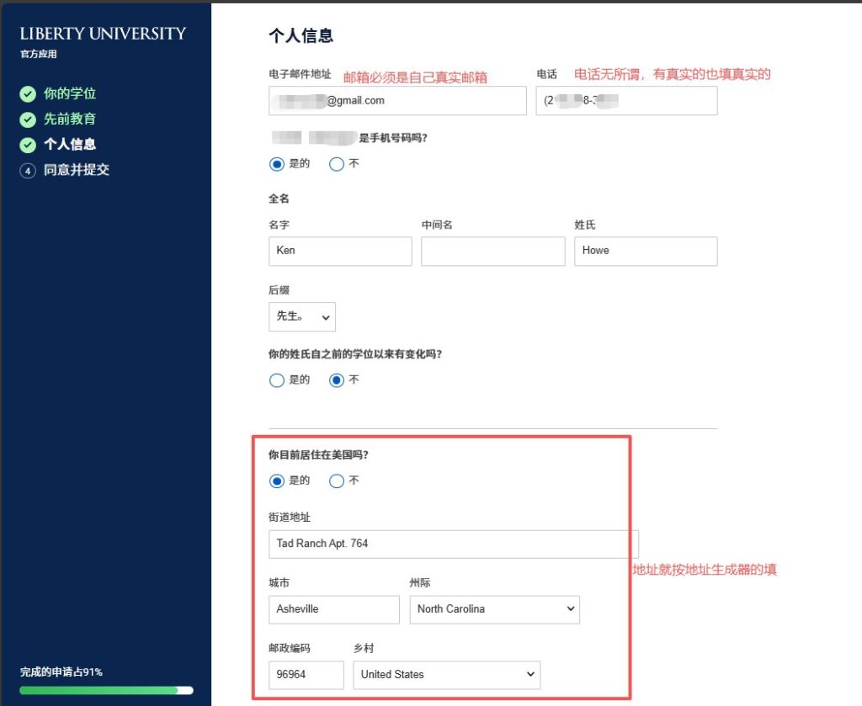862x706 pixels.
Task: Open the 州际 dropdown showing North Carolina
Action: click(x=494, y=609)
